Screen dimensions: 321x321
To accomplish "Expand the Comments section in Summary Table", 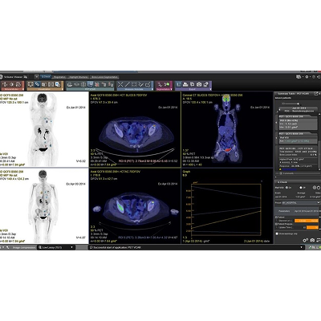I will [x=281, y=173].
